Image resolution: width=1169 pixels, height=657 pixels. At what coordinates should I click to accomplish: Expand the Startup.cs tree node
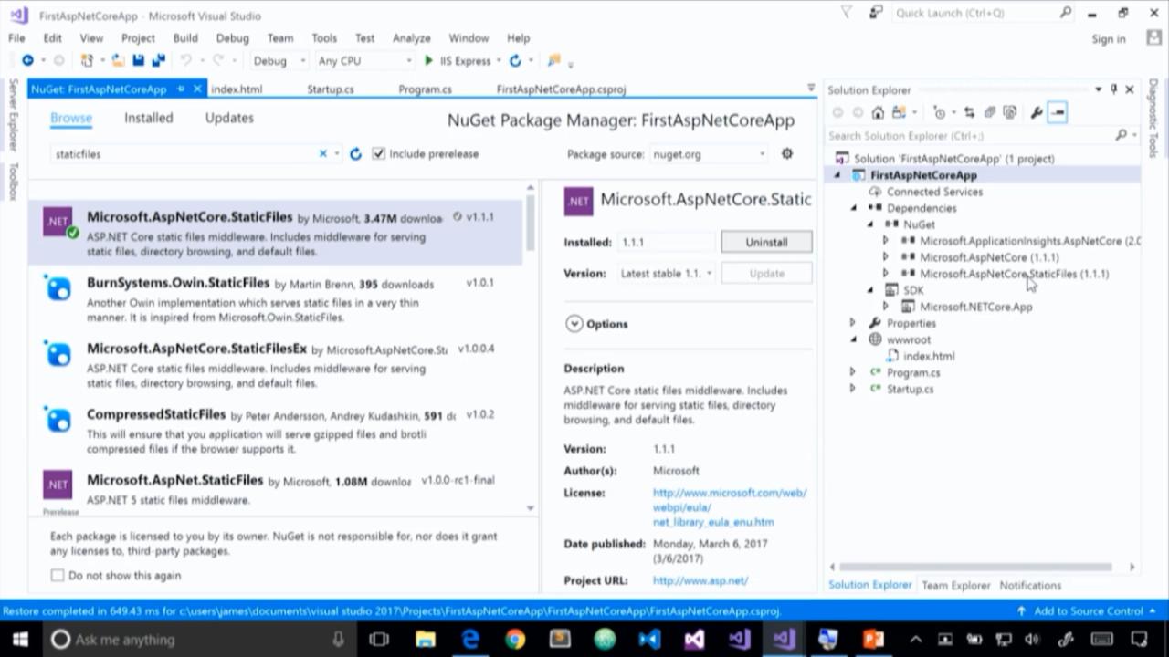pyautogui.click(x=853, y=389)
